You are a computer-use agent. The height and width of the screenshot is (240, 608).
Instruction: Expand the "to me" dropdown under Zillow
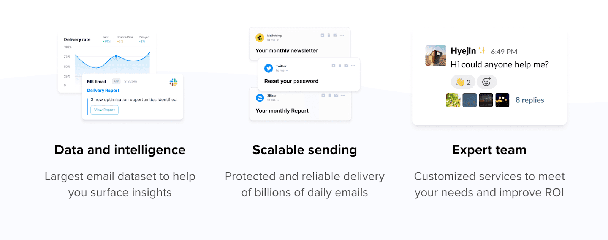point(278,100)
